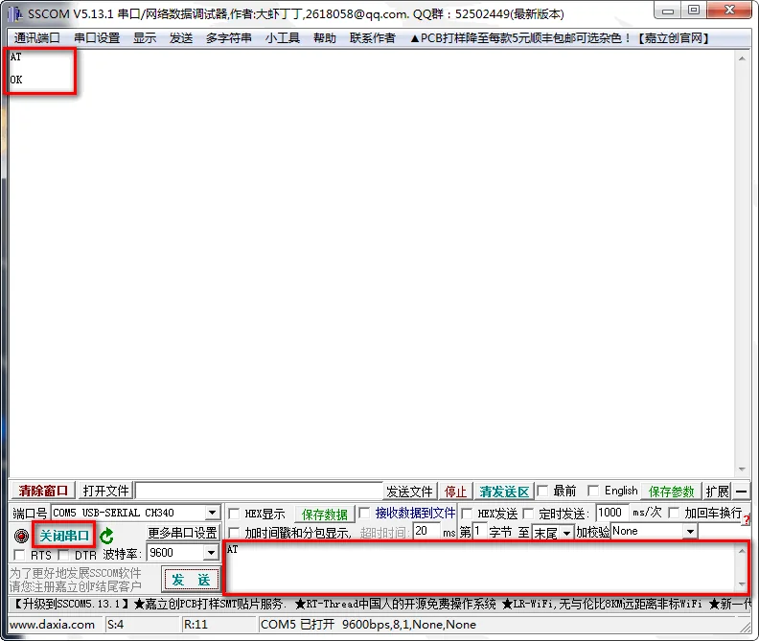The width and height of the screenshot is (759, 641).
Task: Click the S:4 sent bytes counter
Action: tap(115, 625)
